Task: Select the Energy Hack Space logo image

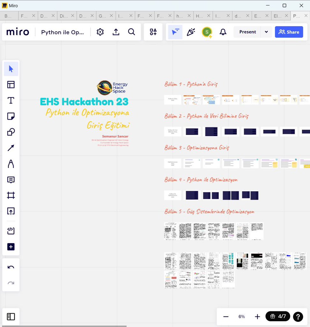Action: [x=112, y=87]
